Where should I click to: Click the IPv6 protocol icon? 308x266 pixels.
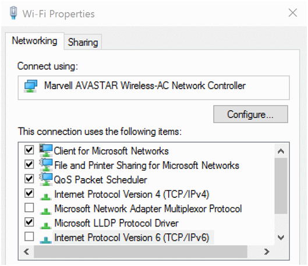tap(46, 240)
